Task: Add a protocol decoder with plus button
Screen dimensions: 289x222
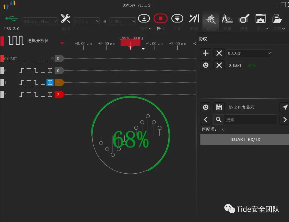Action: pyautogui.click(x=206, y=53)
